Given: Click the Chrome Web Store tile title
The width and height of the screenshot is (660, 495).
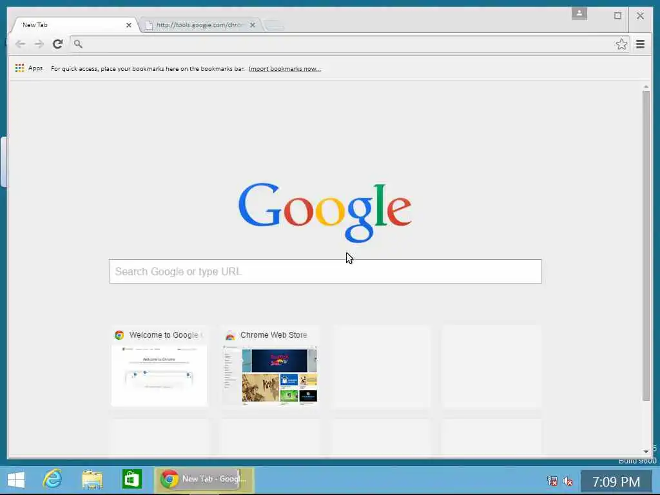Looking at the screenshot, I should 273,335.
